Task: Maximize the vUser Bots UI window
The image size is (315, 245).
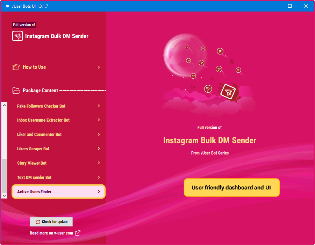Action: (290, 6)
